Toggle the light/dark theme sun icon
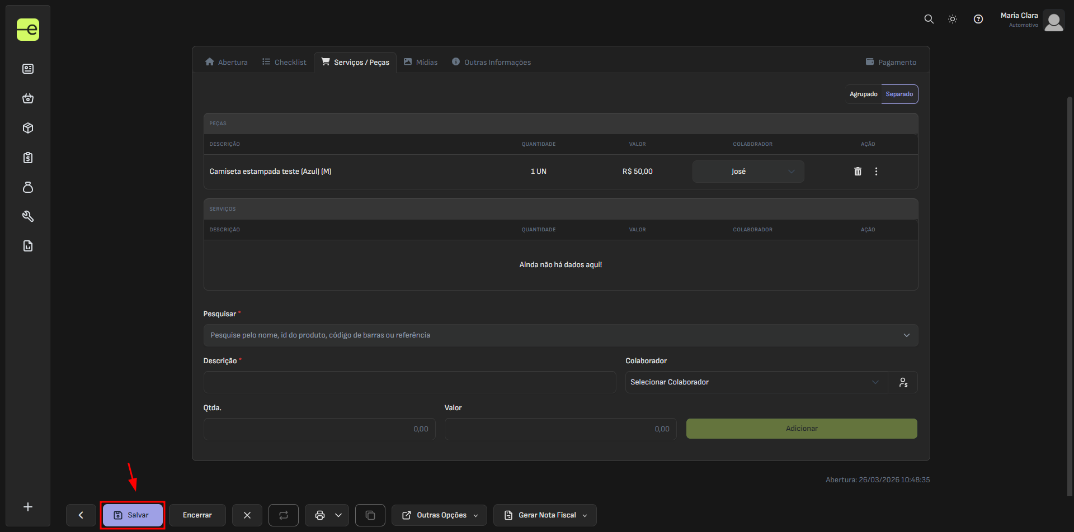Screen dimensions: 1074x532 tap(952, 19)
